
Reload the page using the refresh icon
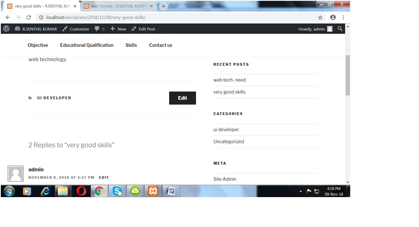click(x=28, y=17)
